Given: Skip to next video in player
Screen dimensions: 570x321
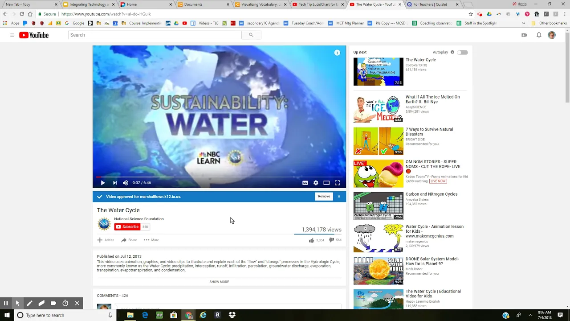Looking at the screenshot, I should 115,183.
